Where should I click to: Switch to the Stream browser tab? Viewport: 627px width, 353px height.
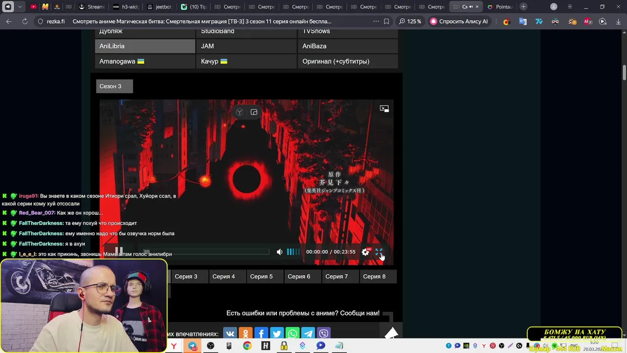(x=92, y=7)
